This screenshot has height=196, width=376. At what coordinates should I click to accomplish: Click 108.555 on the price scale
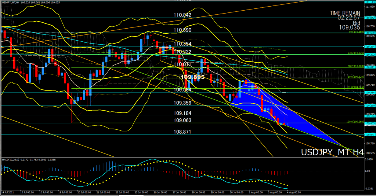click(x=370, y=153)
